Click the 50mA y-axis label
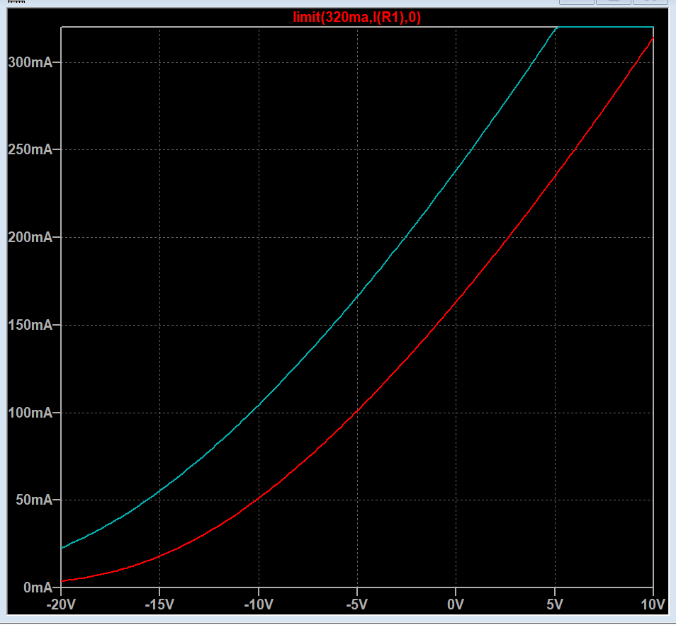The height and width of the screenshot is (625, 676). click(34, 500)
